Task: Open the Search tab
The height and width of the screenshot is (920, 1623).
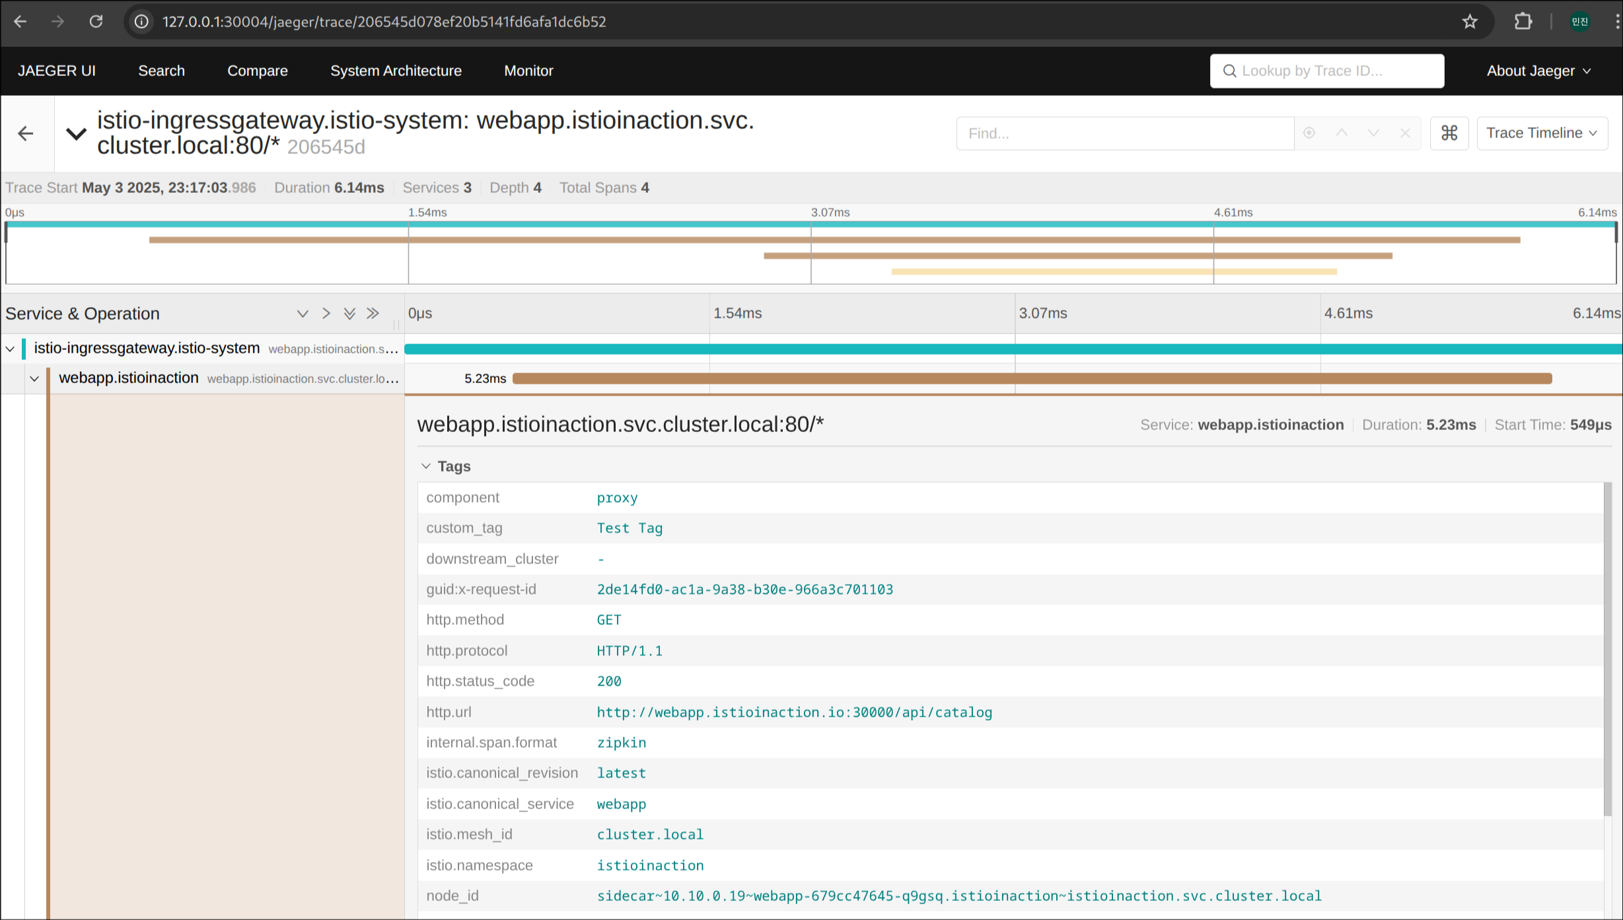Action: [x=161, y=71]
